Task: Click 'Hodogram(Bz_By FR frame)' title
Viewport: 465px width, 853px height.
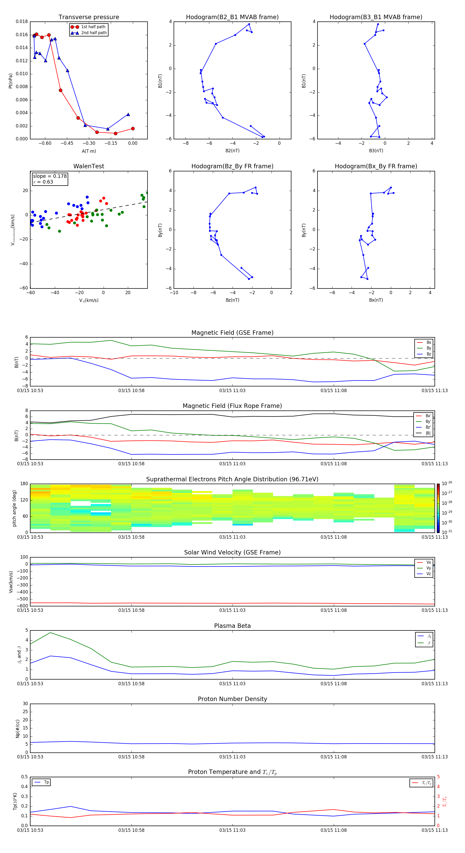Action: (x=232, y=166)
